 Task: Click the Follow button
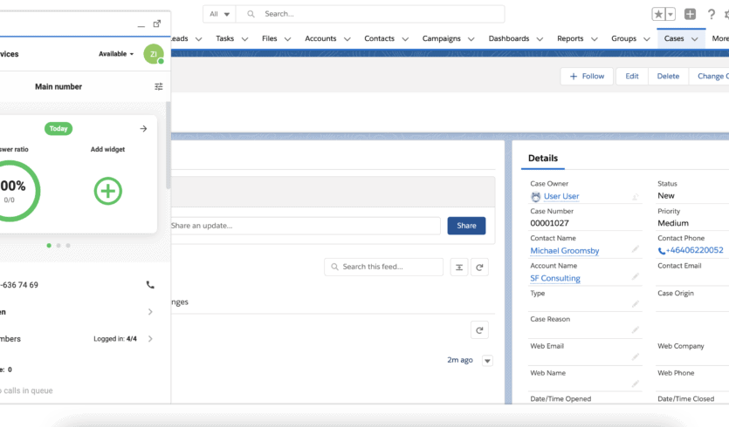pyautogui.click(x=588, y=76)
